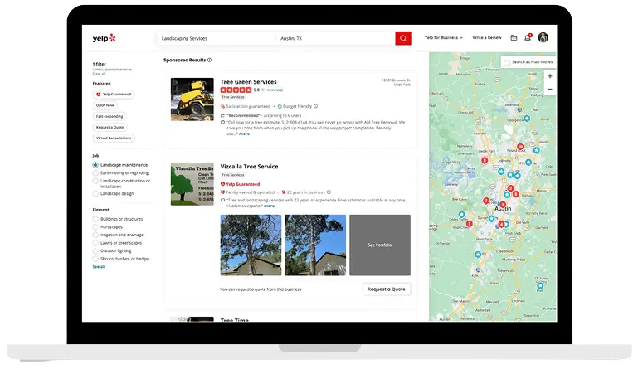This screenshot has height=369, width=638.
Task: Zoom out on the map
Action: click(550, 89)
